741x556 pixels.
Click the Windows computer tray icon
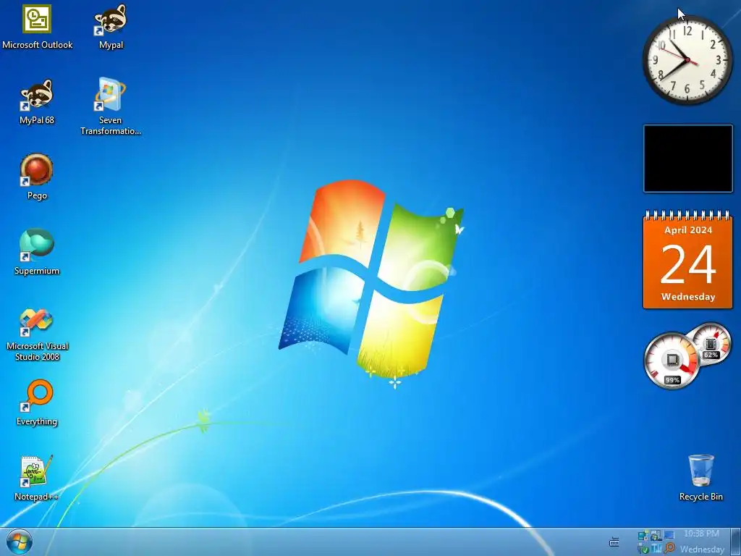coord(656,535)
